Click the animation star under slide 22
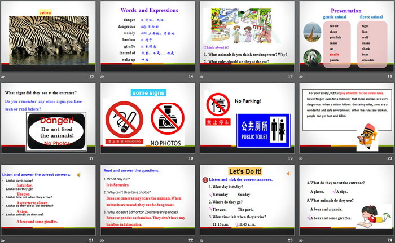The height and width of the screenshot is (243, 395). 102,241
